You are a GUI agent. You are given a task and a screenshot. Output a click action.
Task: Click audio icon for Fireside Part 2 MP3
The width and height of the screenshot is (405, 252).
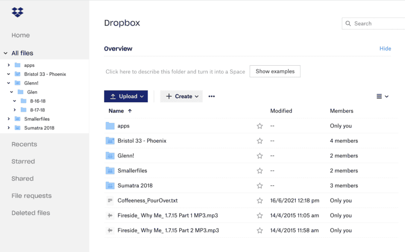tap(110, 230)
